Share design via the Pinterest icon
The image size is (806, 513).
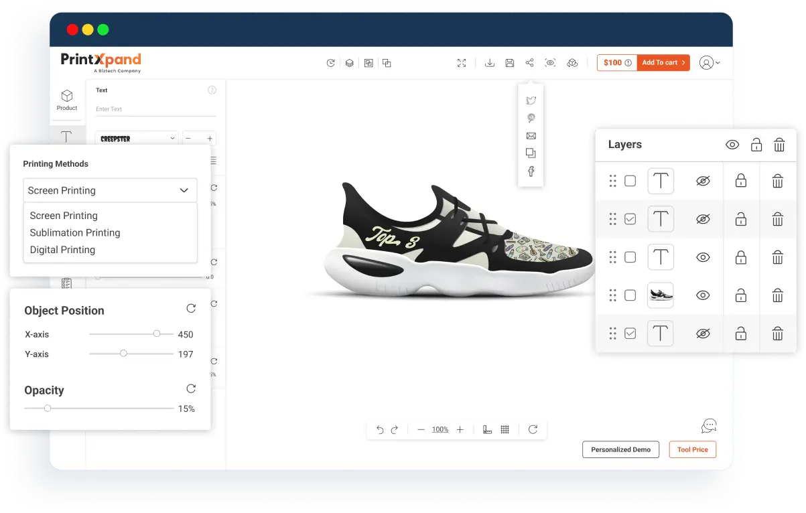pos(531,118)
